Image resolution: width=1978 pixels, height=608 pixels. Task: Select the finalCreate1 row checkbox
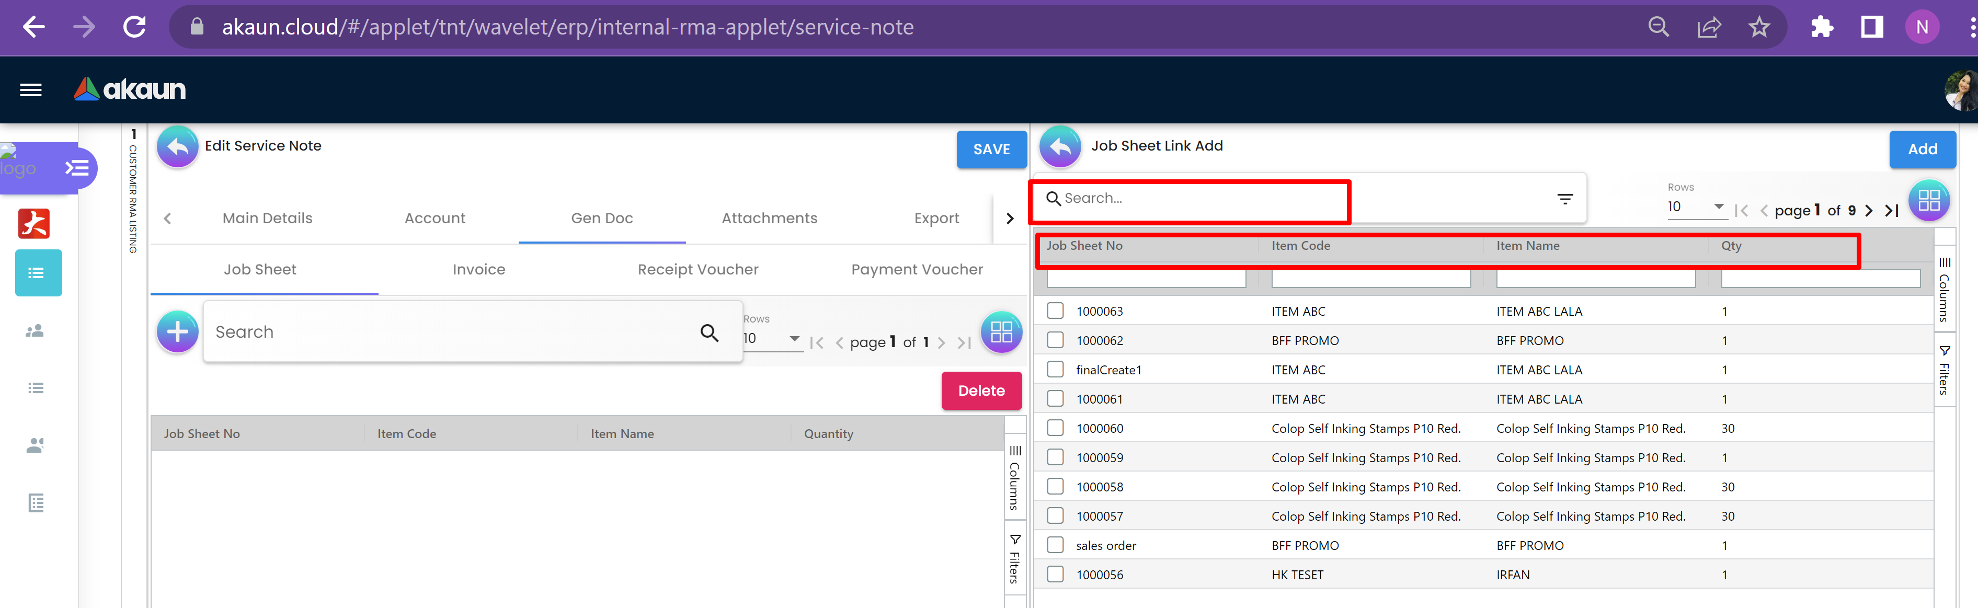click(x=1055, y=369)
